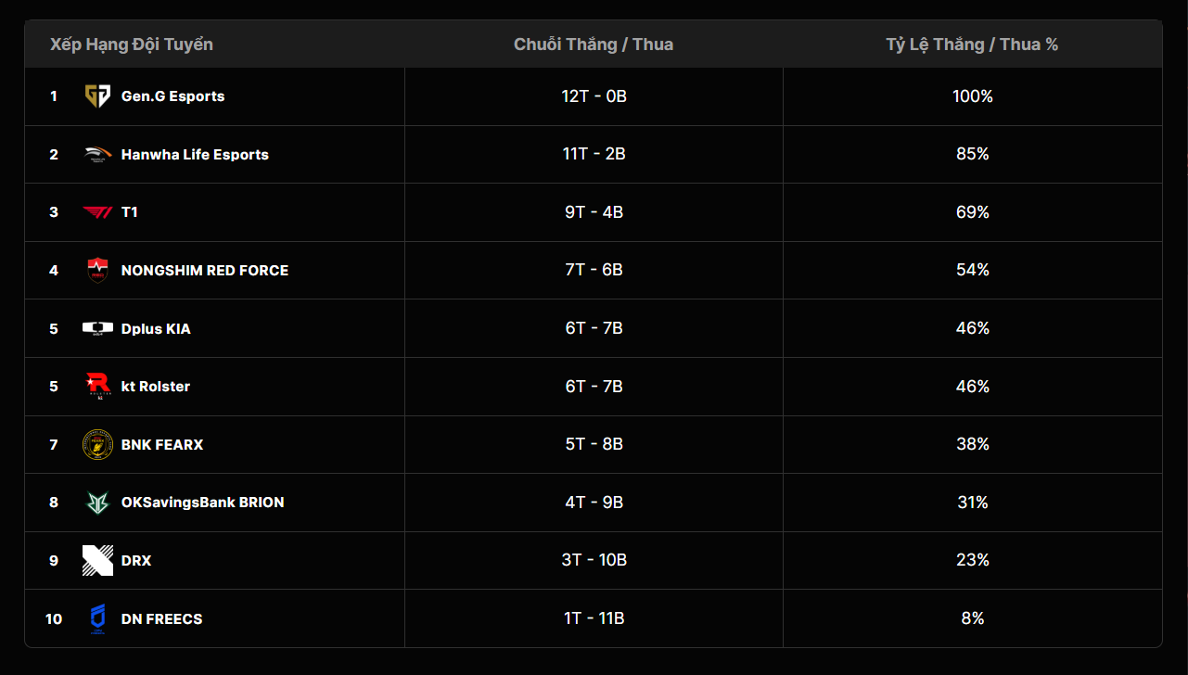
Task: Click the 'Chuỗi Thắng / Thua' column header
Action: pos(594,45)
